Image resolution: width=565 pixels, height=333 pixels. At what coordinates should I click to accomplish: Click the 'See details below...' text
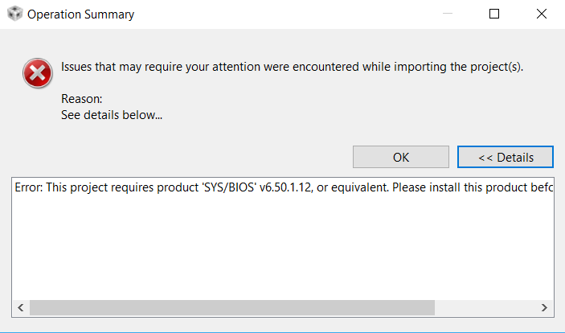pos(112,115)
